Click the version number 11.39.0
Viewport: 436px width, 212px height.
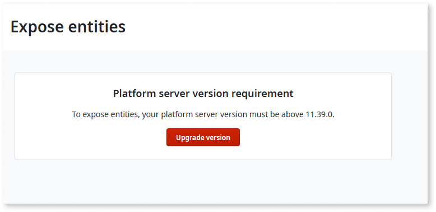320,114
